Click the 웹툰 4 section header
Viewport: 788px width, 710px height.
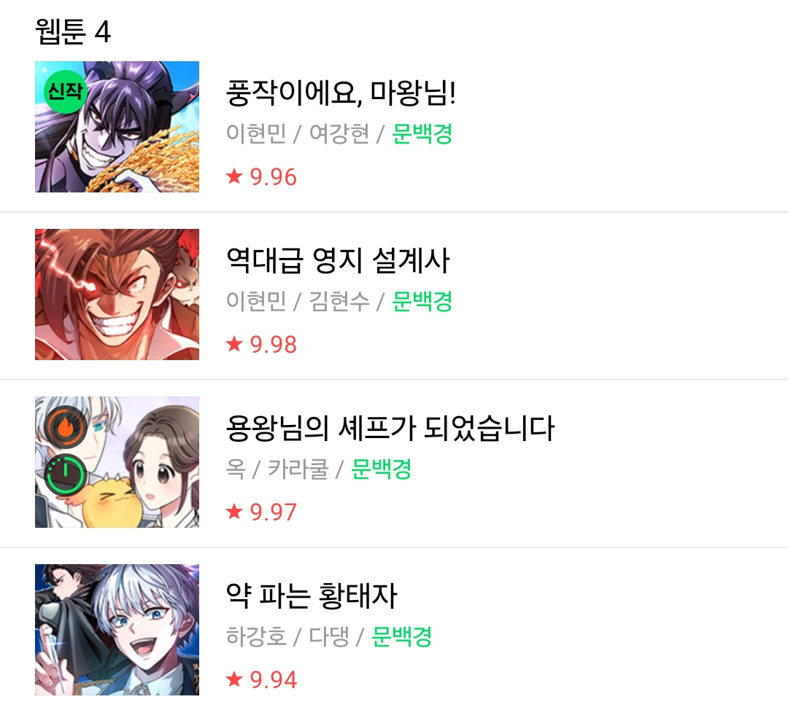(x=73, y=31)
